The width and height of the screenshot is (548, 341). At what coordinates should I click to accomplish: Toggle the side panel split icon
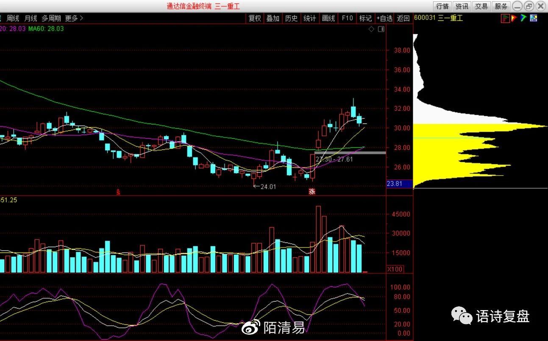381,29
